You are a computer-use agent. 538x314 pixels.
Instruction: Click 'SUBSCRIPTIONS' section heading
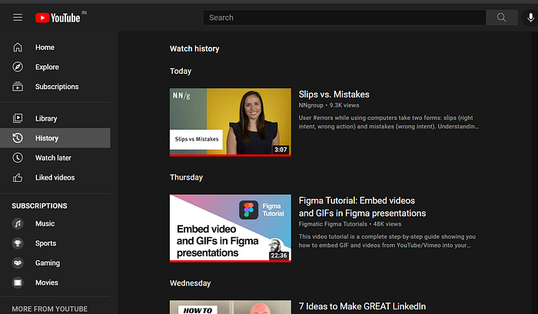pyautogui.click(x=39, y=206)
